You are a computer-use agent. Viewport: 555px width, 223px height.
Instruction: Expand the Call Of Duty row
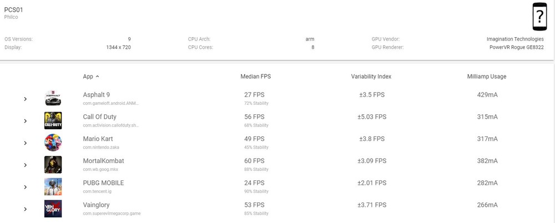point(25,121)
